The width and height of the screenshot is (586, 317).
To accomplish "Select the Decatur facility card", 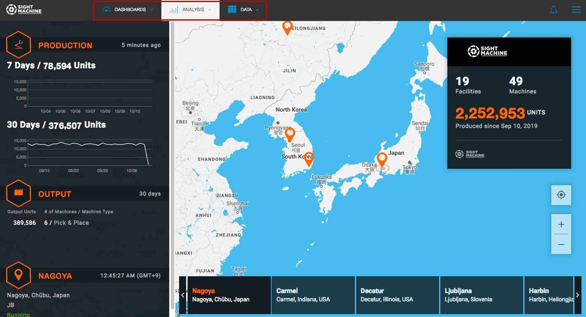I will 397,295.
